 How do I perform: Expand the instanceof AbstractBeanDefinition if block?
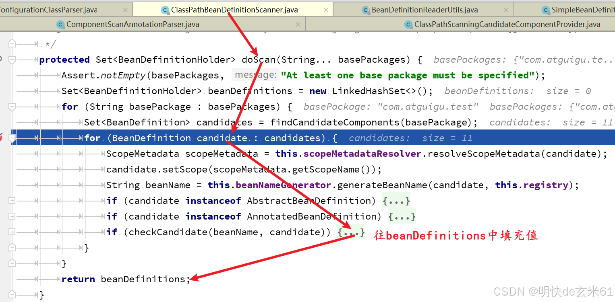12,201
